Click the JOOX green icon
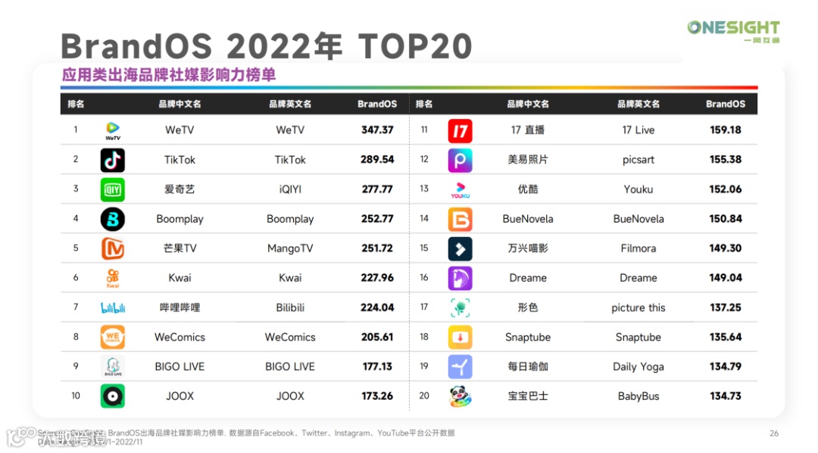 click(113, 396)
